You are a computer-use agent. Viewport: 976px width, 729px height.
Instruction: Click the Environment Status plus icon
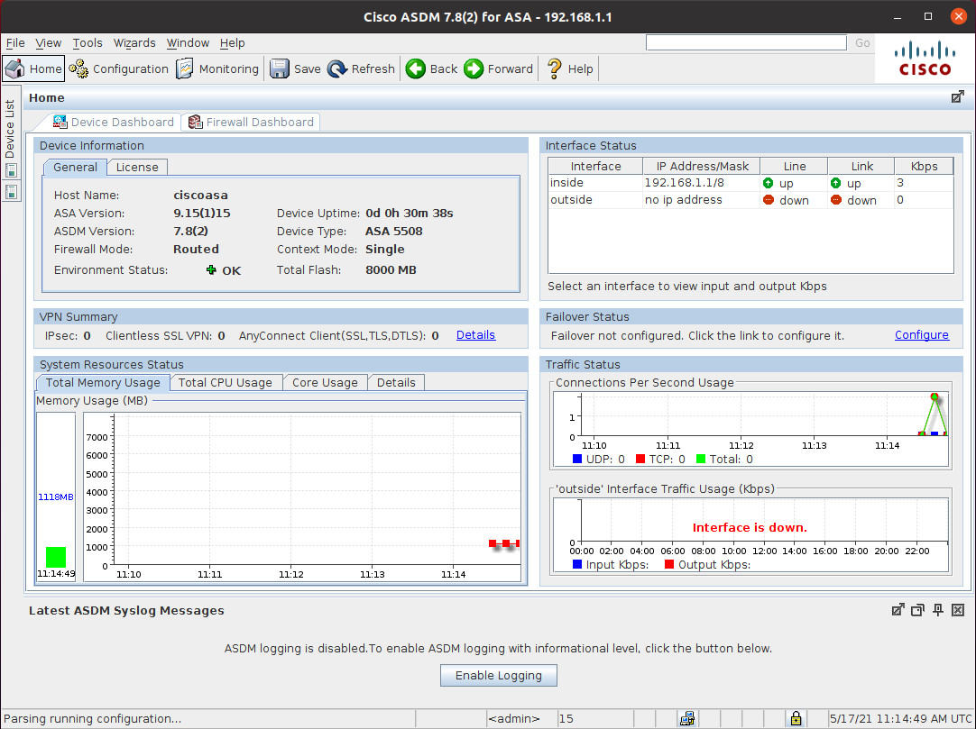[x=211, y=270]
